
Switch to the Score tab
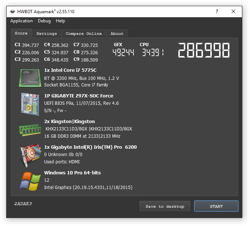click(x=21, y=33)
